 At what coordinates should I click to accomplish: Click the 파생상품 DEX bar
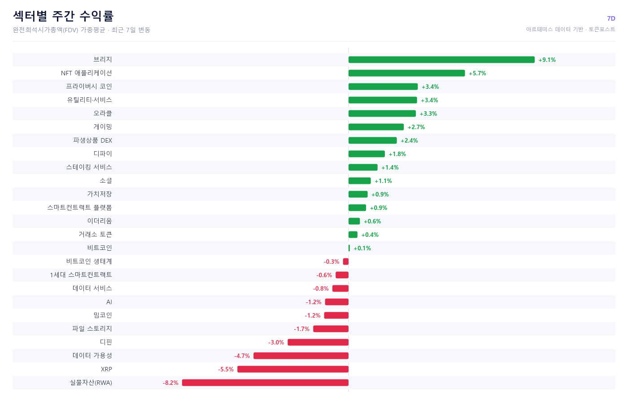pos(373,140)
